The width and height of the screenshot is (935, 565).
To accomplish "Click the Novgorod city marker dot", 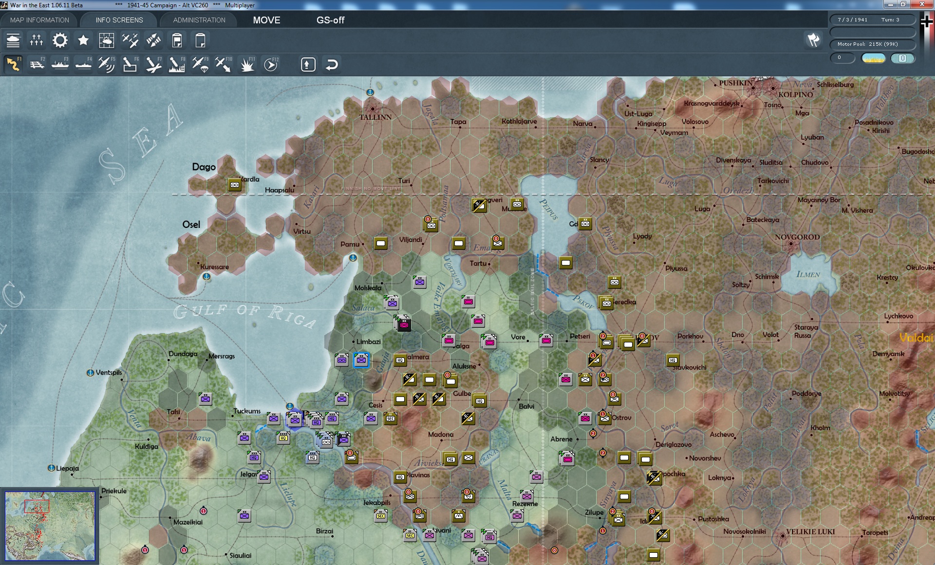I will [x=791, y=244].
